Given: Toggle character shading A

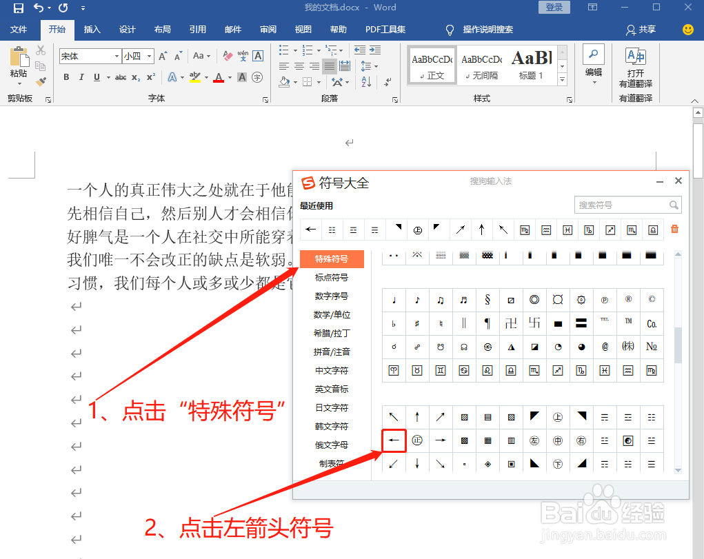Looking at the screenshot, I should click(x=242, y=77).
